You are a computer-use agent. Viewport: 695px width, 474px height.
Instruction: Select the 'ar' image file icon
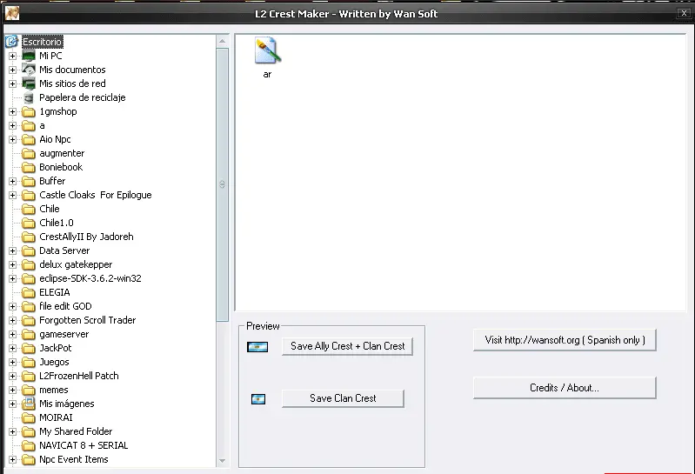pos(266,51)
